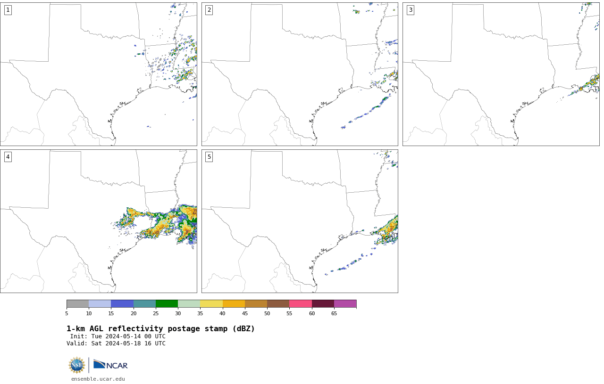604x384 pixels.
Task: Select the tan 45-50 dBZ swatch
Action: 256,303
